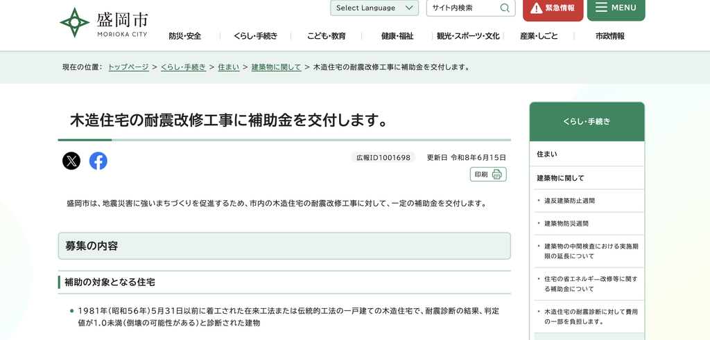710x340 pixels.
Task: Click the bullet text starting 1981年(昭和56年)
Action: pos(288,317)
